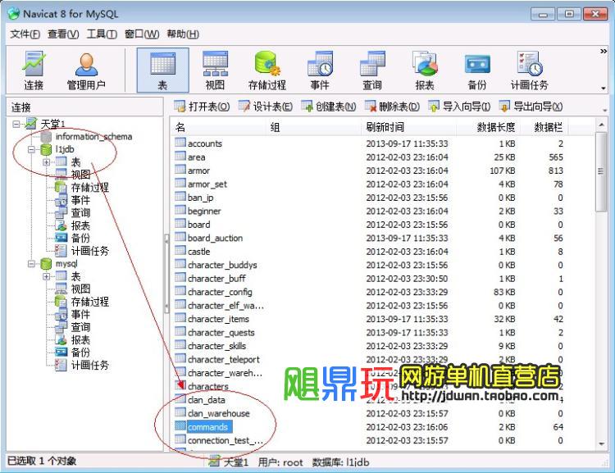
Task: Click the vertical scrollbar thumb
Action: [x=600, y=171]
